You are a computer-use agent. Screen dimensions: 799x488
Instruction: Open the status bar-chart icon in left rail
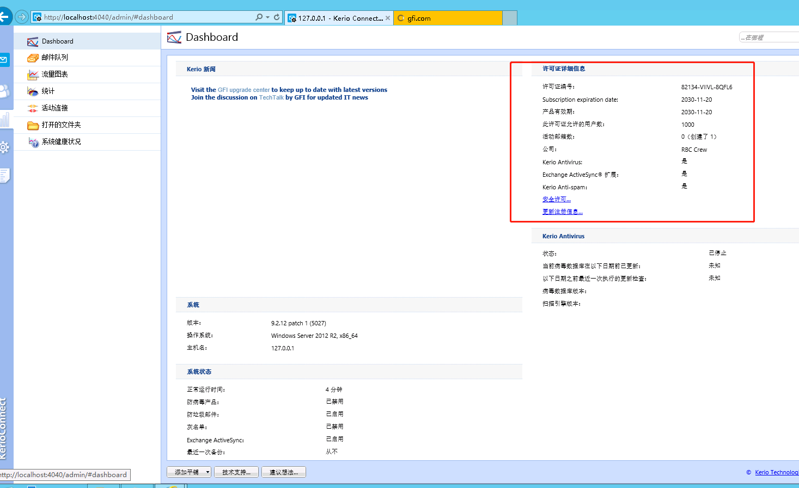(x=4, y=119)
